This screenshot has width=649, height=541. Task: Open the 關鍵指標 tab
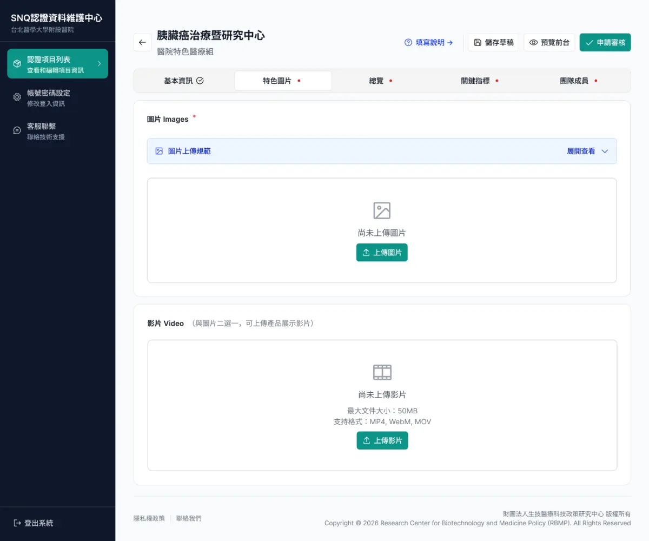tap(476, 80)
